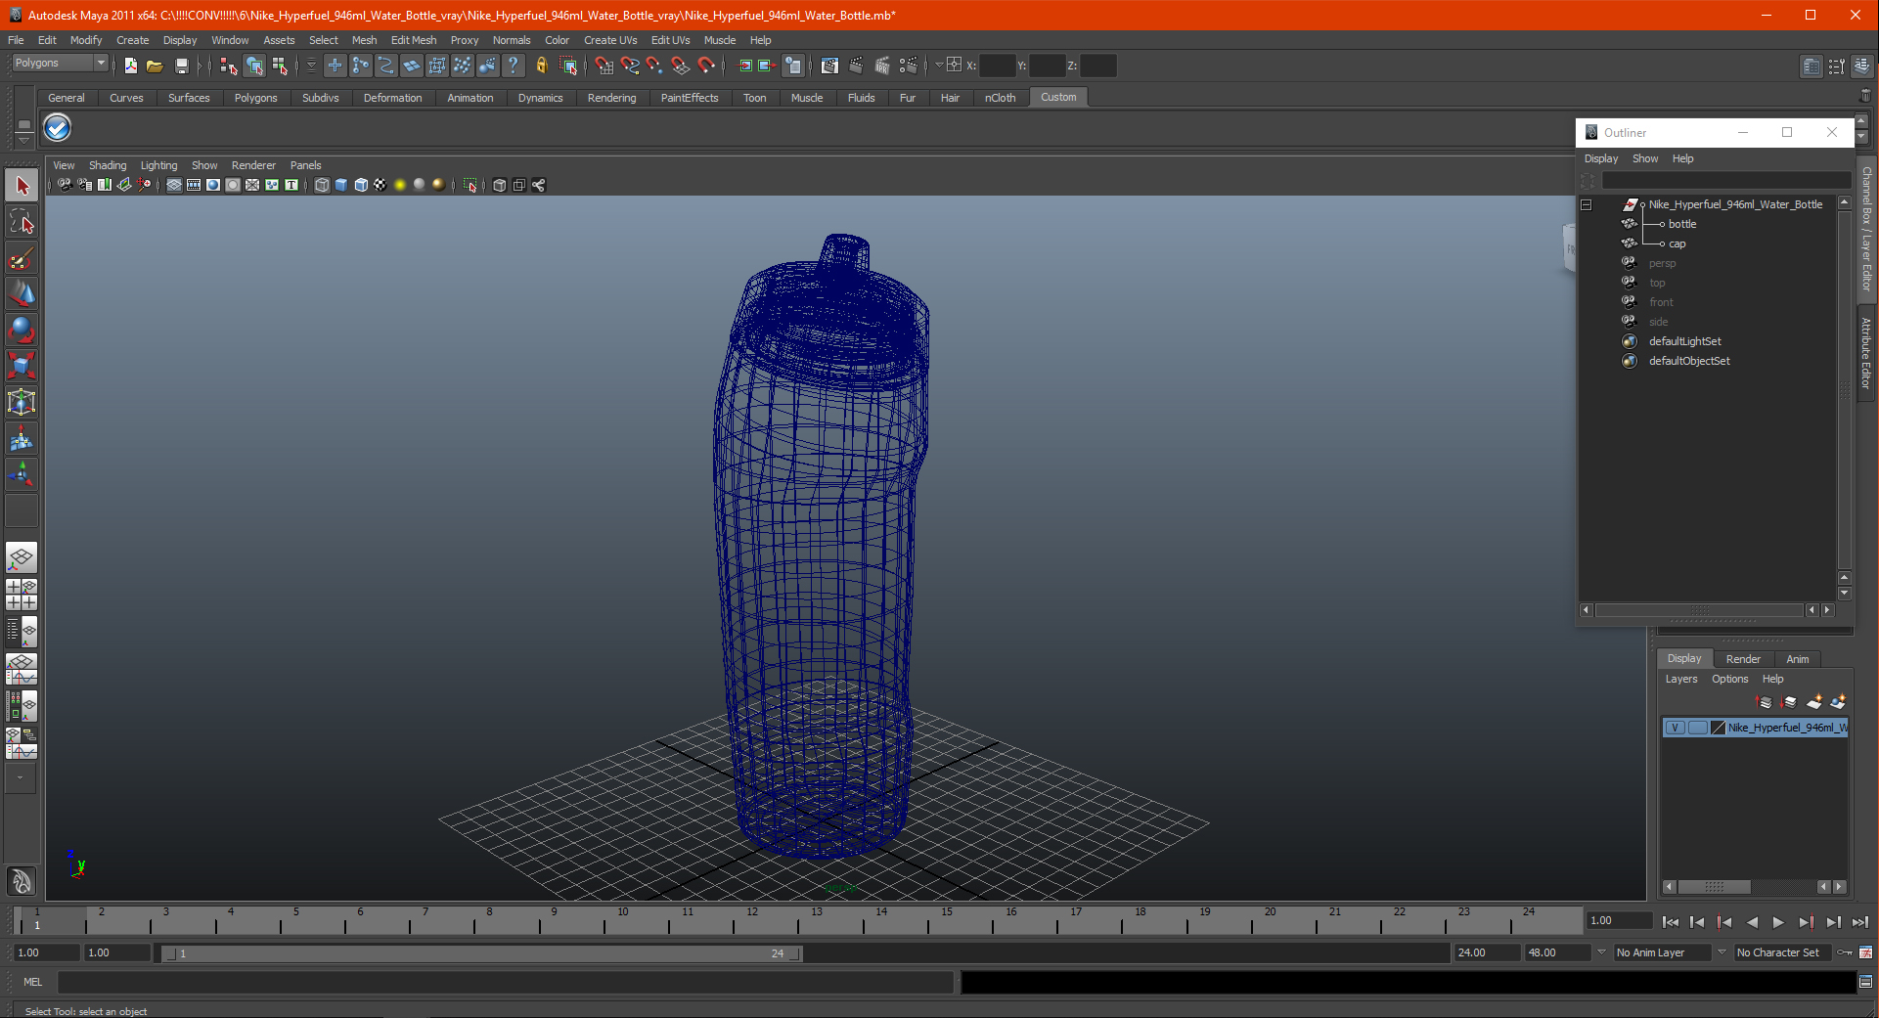Open the Mesh menu
1879x1018 pixels.
tap(364, 40)
